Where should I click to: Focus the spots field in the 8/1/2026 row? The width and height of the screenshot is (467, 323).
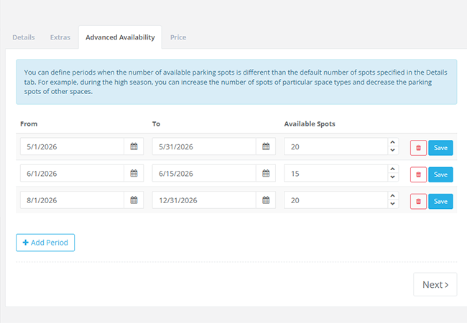pos(336,200)
